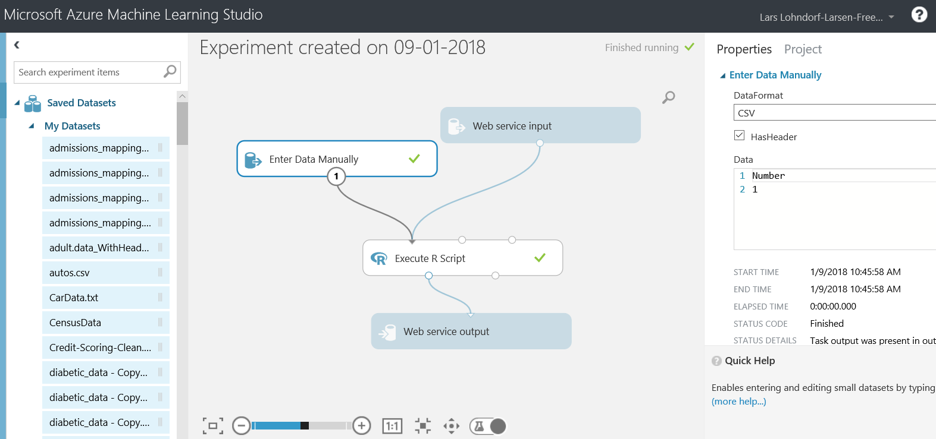Image resolution: width=936 pixels, height=439 pixels.
Task: Click the zoom in plus icon
Action: (361, 426)
